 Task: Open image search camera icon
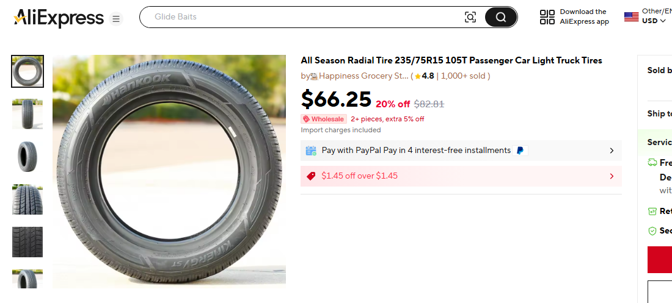point(470,17)
